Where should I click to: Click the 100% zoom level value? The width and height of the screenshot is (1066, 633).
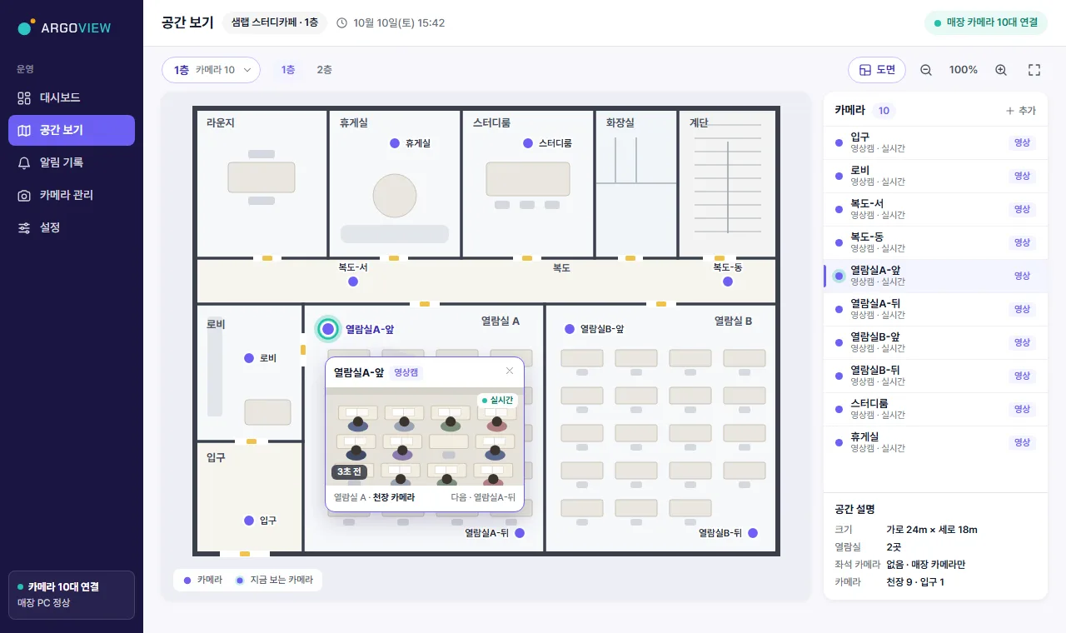pyautogui.click(x=964, y=70)
